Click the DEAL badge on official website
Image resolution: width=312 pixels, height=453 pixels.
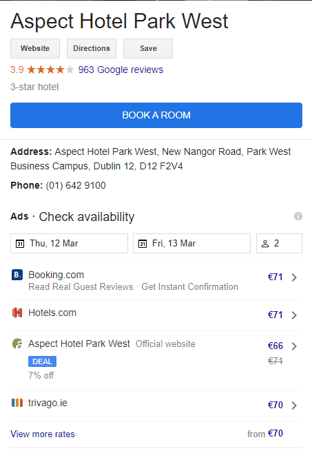(42, 361)
